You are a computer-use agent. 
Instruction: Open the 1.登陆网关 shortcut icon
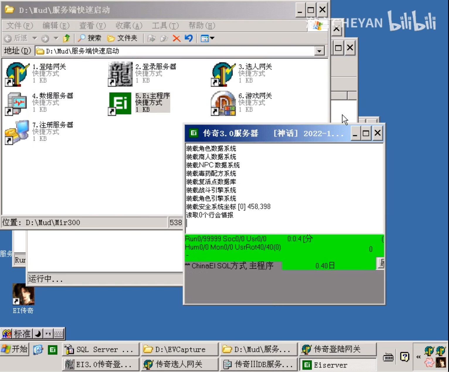point(17,74)
